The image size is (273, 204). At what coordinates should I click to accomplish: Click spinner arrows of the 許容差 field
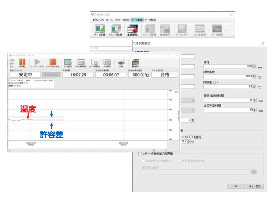pyautogui.click(x=254, y=86)
